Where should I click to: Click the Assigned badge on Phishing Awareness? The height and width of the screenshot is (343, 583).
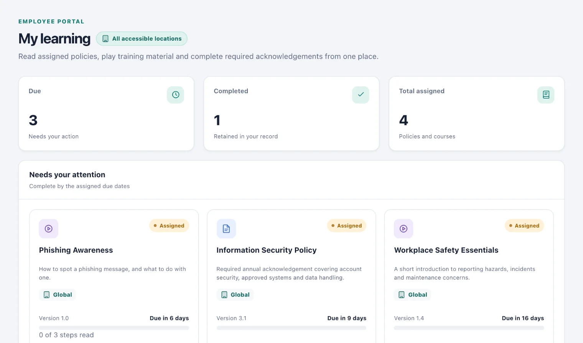click(x=169, y=226)
